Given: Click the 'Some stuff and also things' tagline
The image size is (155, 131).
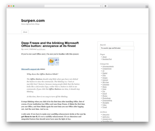Looking at the screenshot, I should coord(30,24).
